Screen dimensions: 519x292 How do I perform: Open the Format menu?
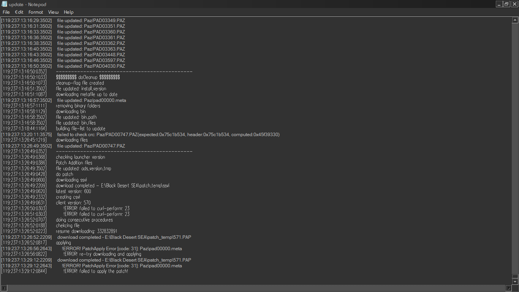[x=36, y=12]
